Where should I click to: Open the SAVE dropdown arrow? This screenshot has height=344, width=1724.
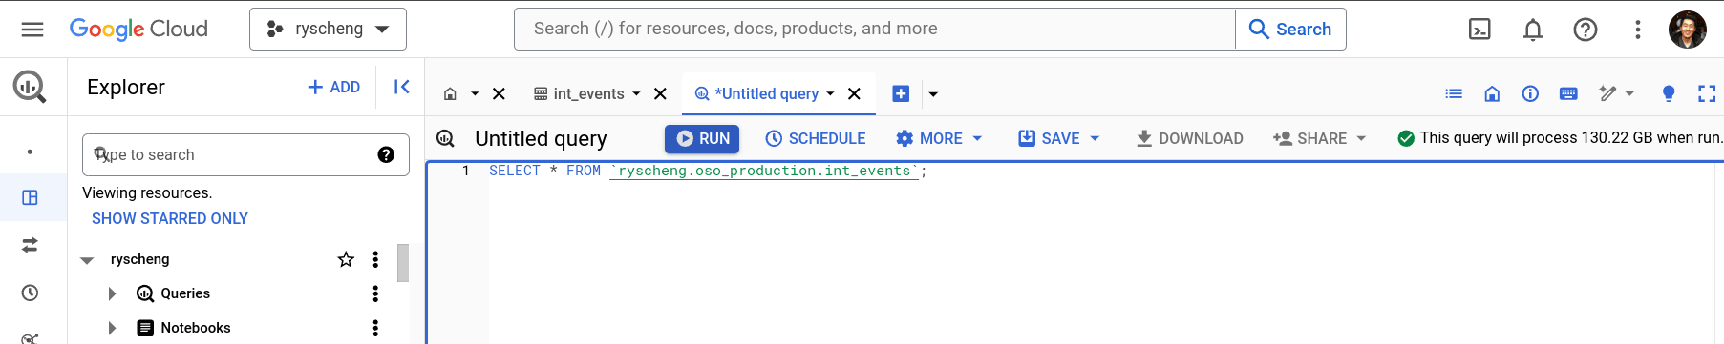coord(1095,138)
